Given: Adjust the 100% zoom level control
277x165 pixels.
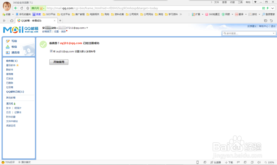Looking at the screenshot, I should (x=270, y=162).
